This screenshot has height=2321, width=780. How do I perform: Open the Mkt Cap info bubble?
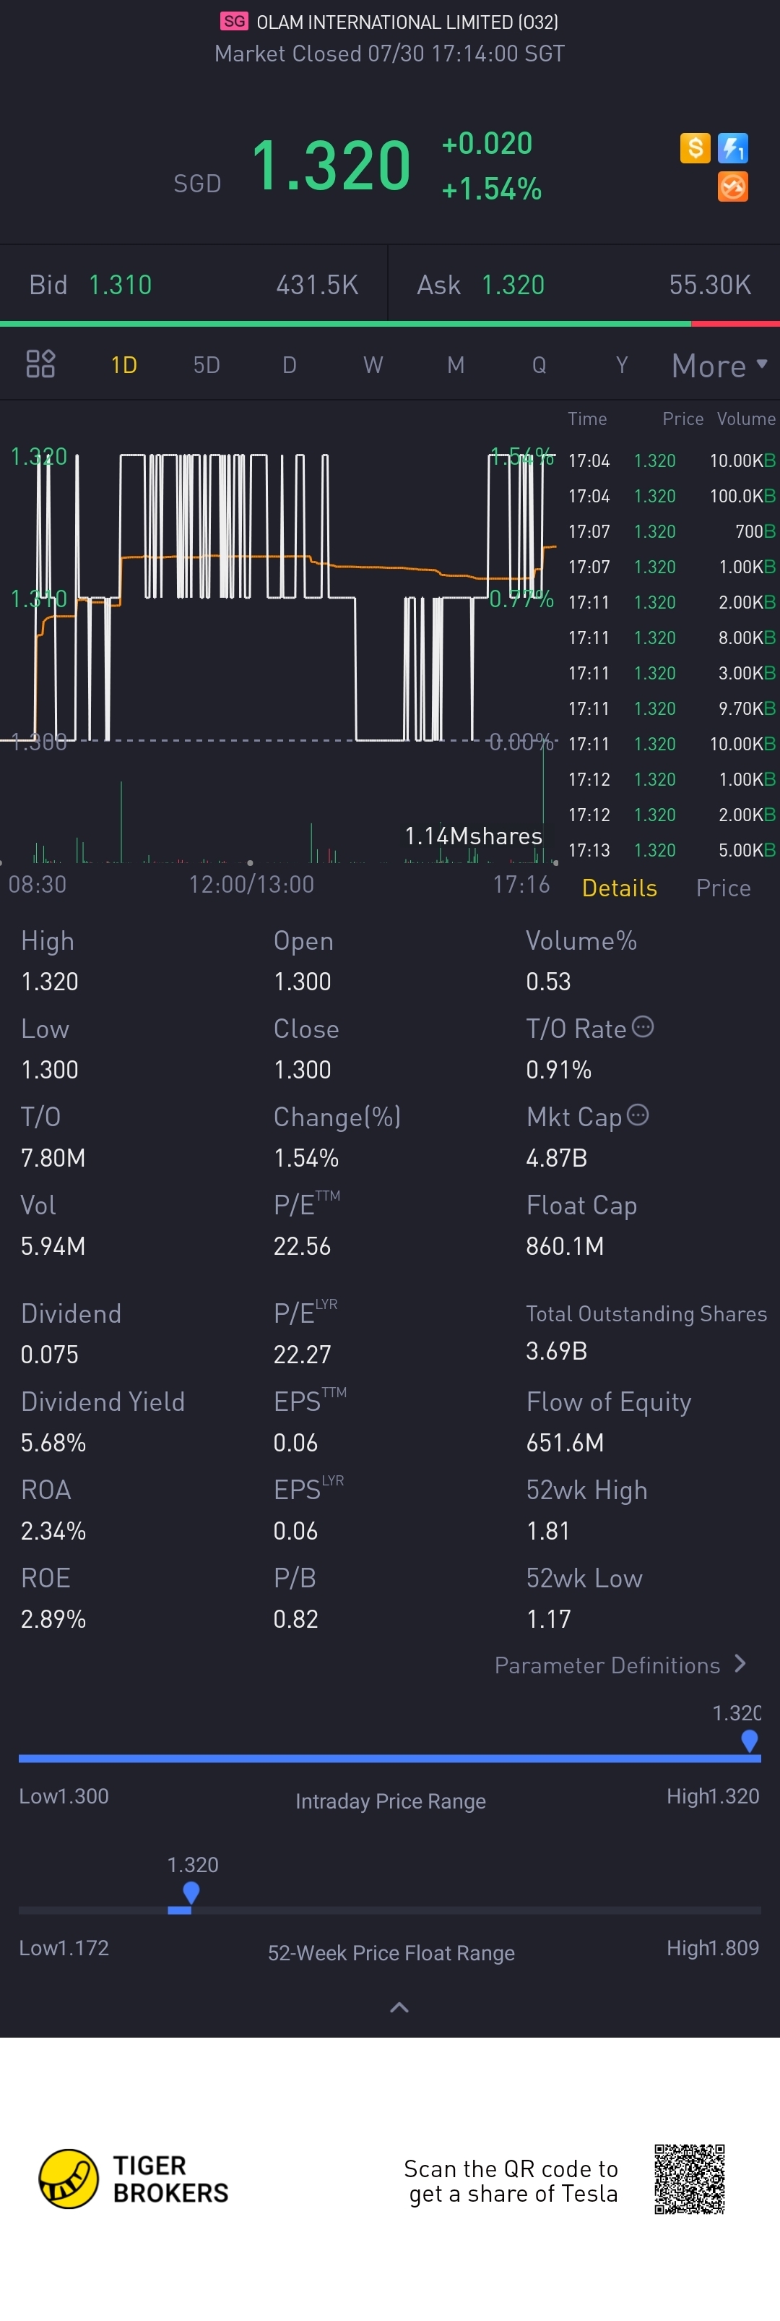[638, 1115]
